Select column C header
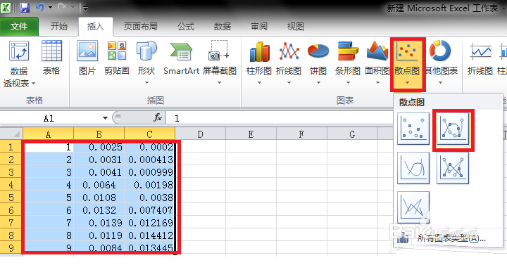 (150, 134)
